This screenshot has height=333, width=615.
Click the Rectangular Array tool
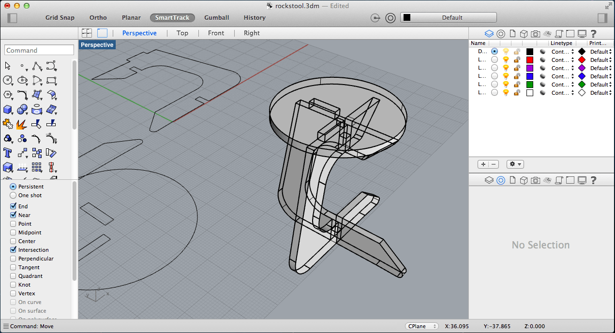[37, 167]
